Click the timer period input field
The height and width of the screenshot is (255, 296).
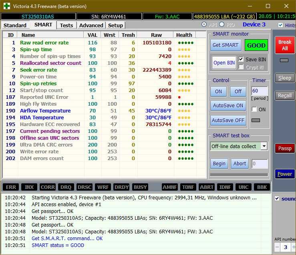coord(260,91)
